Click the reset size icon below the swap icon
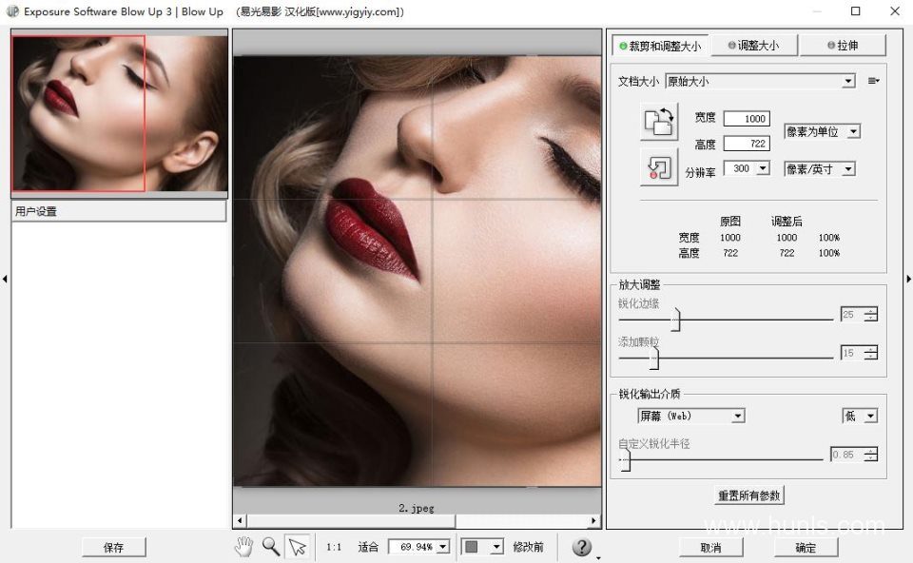This screenshot has height=563, width=913. pos(658,167)
